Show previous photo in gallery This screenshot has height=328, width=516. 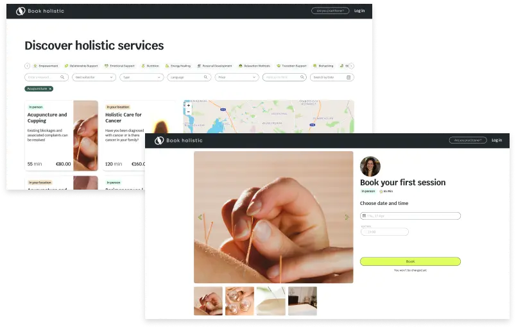point(200,217)
